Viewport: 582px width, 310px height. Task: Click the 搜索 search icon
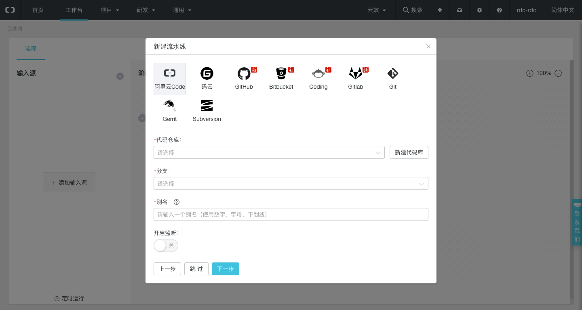point(406,10)
